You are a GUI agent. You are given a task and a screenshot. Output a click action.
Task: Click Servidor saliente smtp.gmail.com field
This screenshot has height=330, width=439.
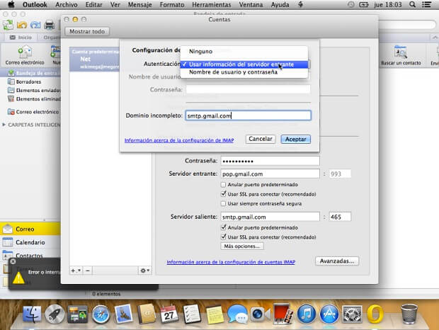click(270, 217)
